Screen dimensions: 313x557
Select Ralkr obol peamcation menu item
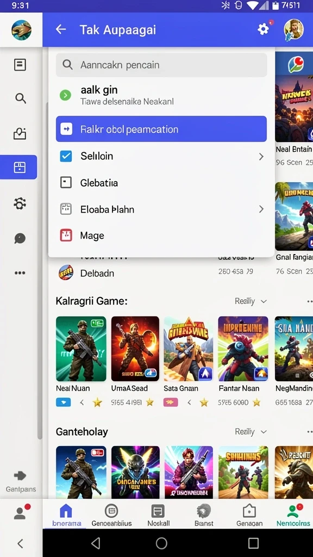(x=161, y=129)
